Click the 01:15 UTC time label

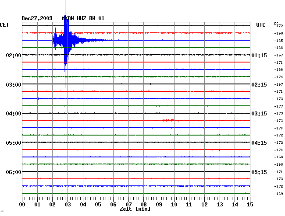pyautogui.click(x=259, y=55)
